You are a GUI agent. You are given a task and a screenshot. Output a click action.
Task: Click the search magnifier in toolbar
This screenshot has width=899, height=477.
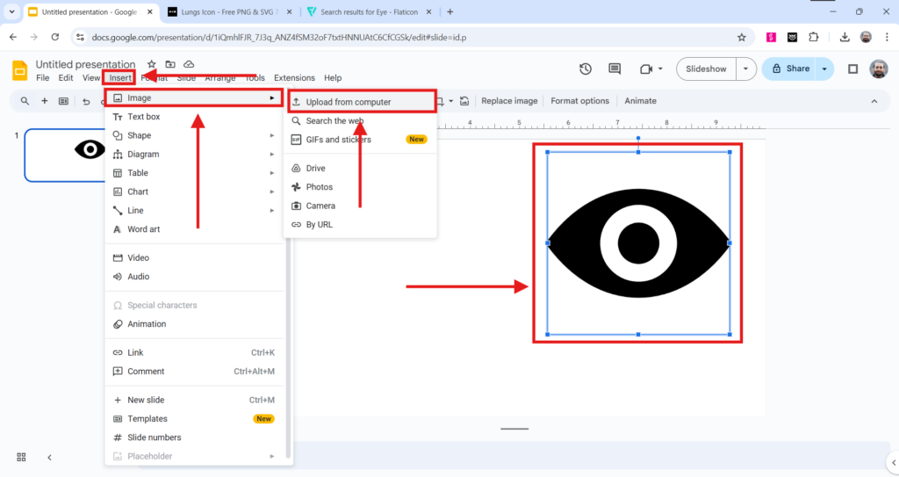click(25, 101)
